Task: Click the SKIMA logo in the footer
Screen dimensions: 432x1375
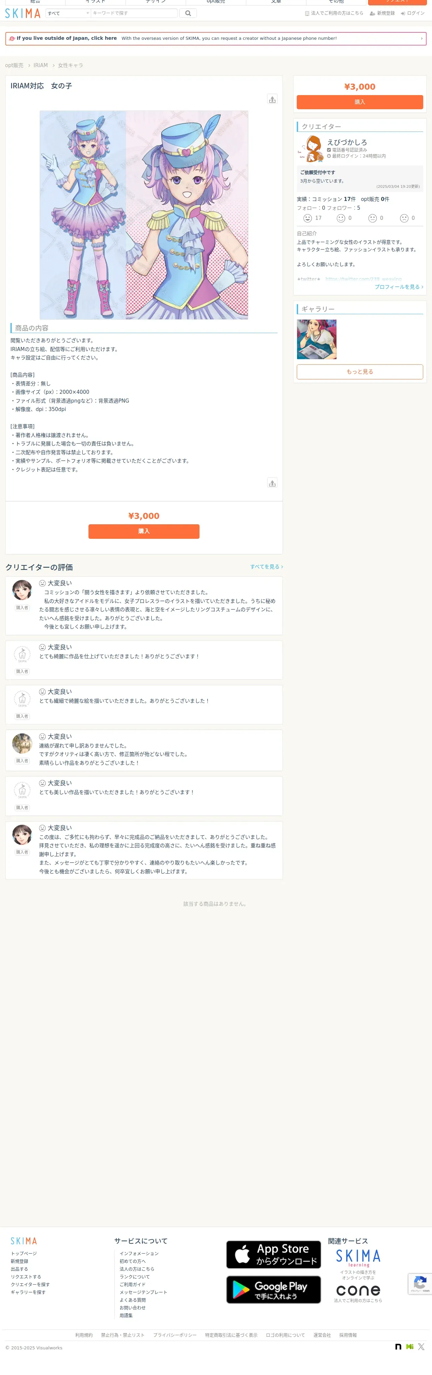Action: (24, 1241)
